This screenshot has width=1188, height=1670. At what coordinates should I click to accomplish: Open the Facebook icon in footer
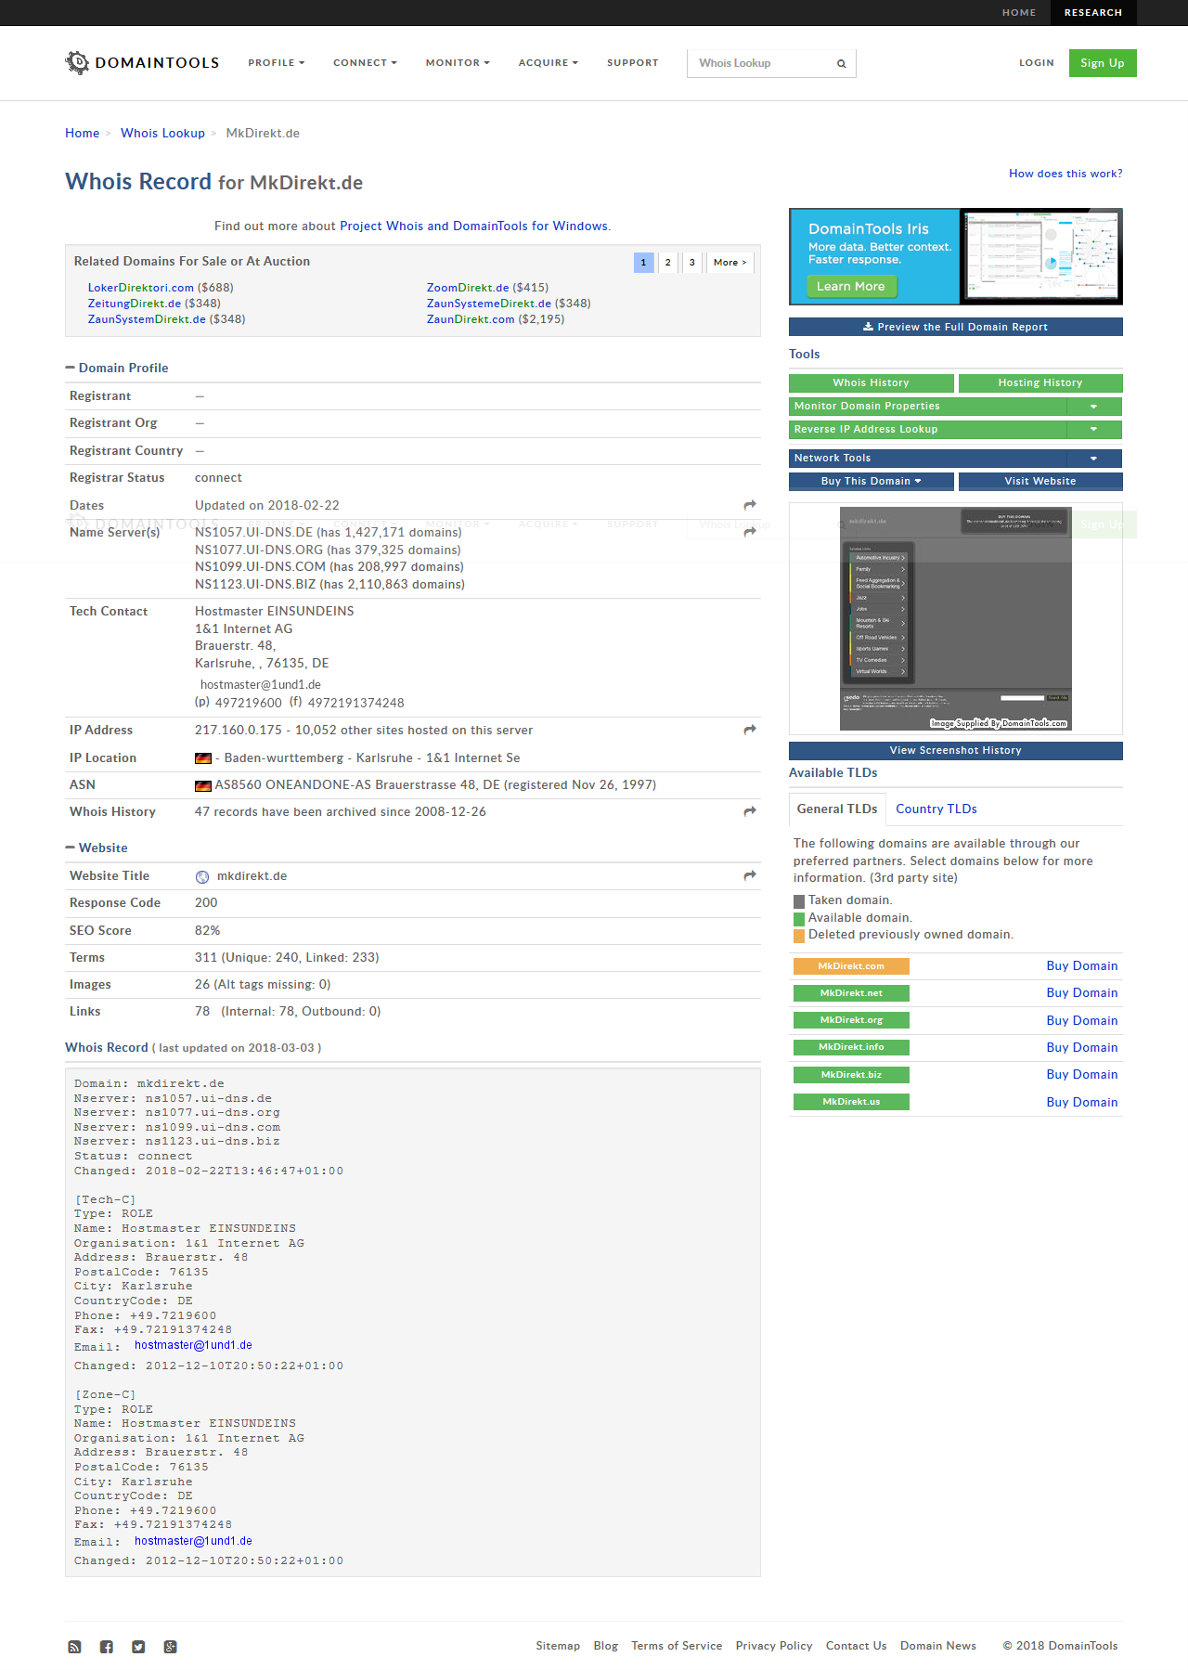(107, 1647)
